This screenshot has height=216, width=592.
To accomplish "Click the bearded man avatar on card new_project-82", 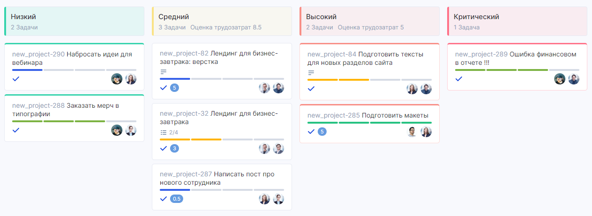I will pyautogui.click(x=278, y=88).
